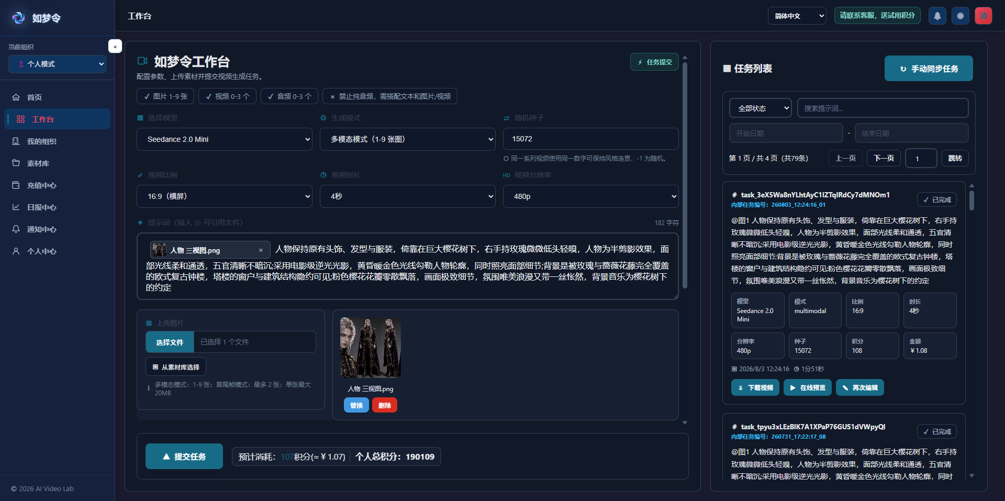Click the 开始日期 date field
This screenshot has width=1005, height=501.
[x=786, y=133]
